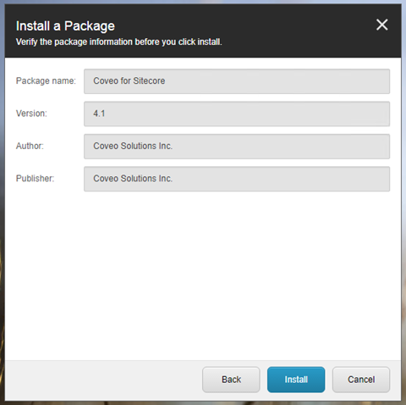Screen dimensions: 406x405
Task: Click the Install button
Action: coord(296,380)
